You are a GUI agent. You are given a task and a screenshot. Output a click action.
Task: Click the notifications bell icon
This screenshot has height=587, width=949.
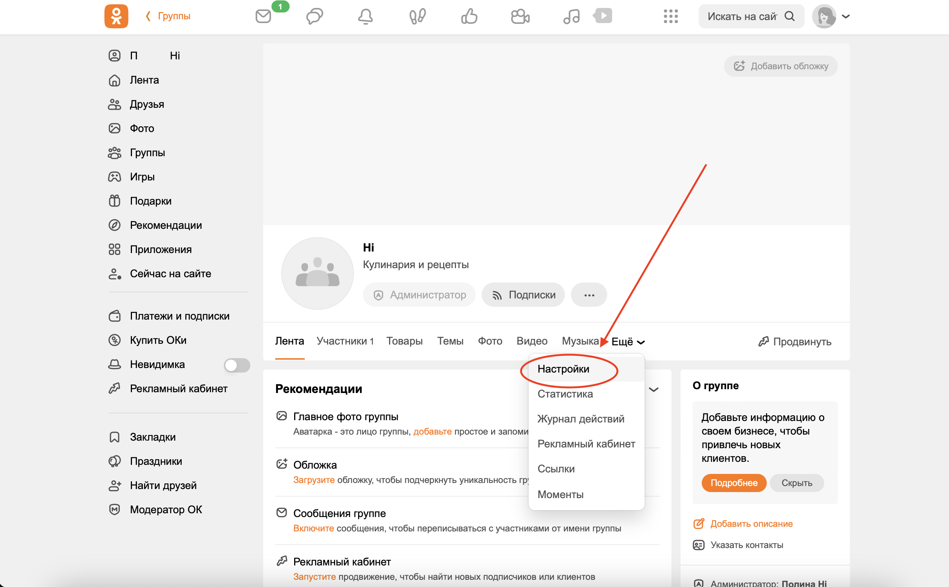click(x=365, y=16)
